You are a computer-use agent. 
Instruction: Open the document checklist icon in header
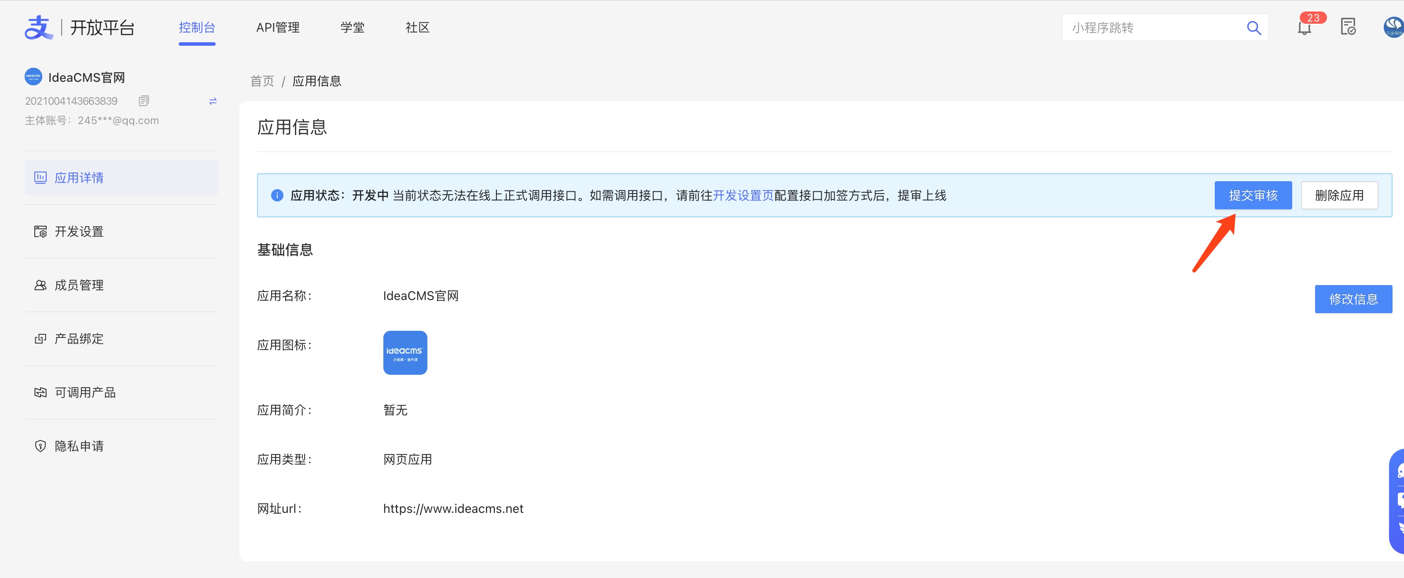[x=1348, y=27]
